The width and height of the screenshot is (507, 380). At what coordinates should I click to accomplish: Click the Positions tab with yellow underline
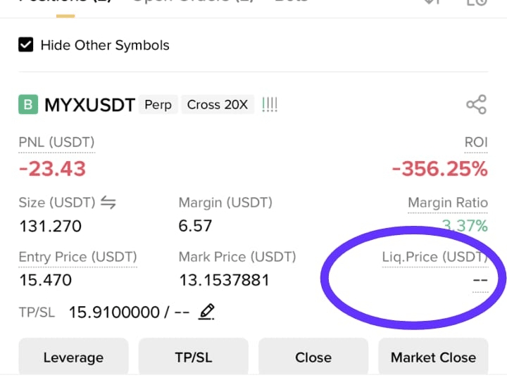[x=65, y=4]
